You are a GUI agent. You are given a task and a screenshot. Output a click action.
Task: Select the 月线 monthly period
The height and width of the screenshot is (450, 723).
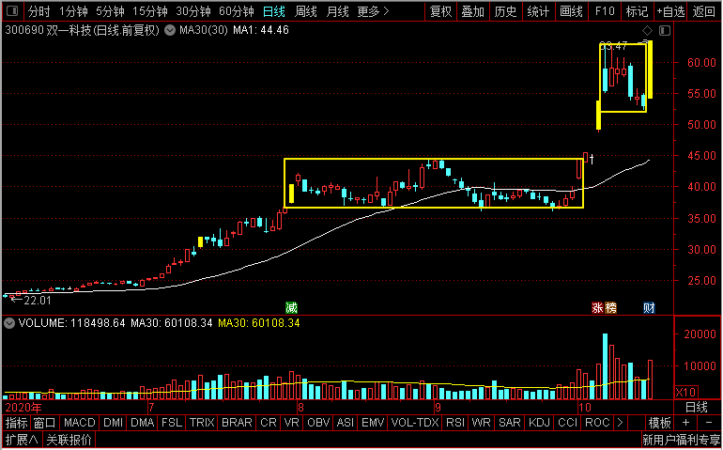pyautogui.click(x=337, y=11)
